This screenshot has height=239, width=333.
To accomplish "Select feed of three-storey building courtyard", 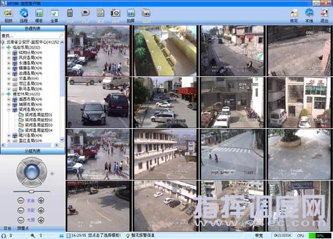I will (x=165, y=154).
